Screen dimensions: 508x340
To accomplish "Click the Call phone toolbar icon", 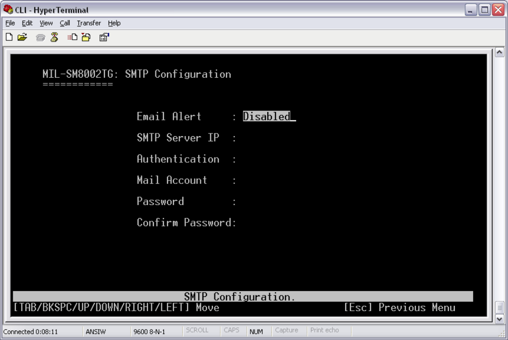I will pos(40,37).
